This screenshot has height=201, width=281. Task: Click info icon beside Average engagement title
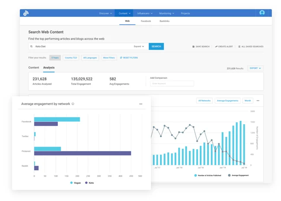point(73,104)
